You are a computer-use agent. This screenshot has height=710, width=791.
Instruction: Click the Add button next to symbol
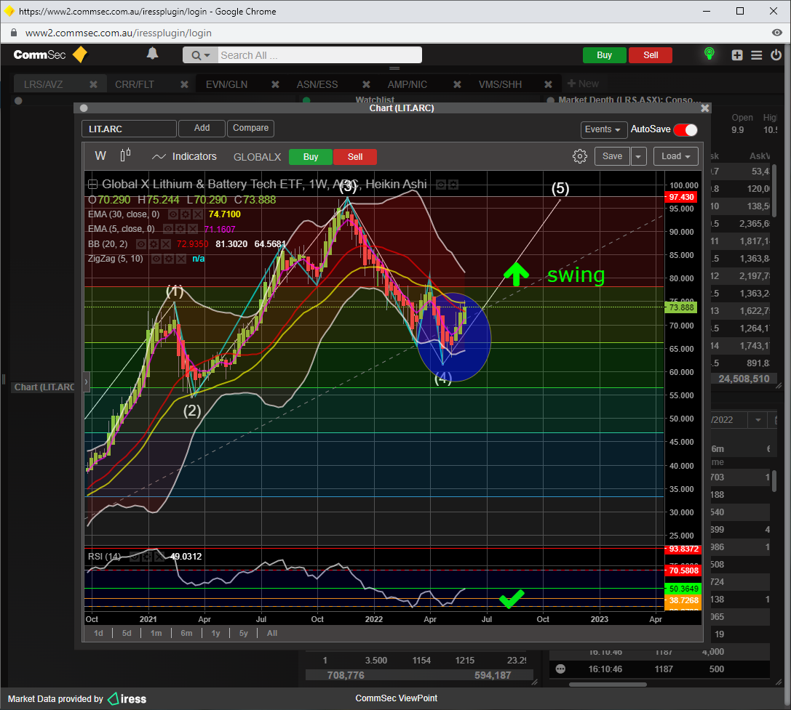pyautogui.click(x=202, y=128)
